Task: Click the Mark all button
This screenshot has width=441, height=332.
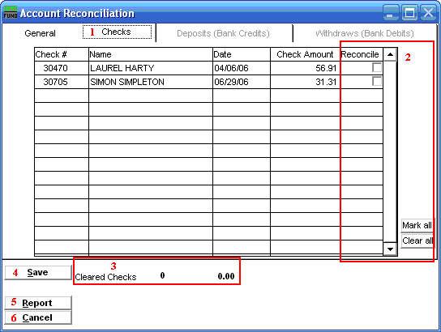Action: pyautogui.click(x=417, y=225)
